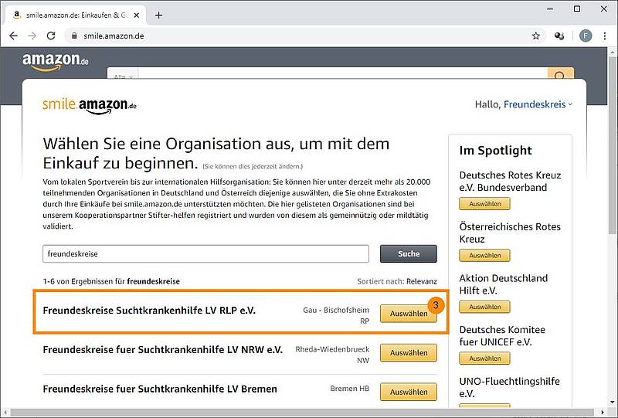Click Freundeskreise Suchtkrankenhilfe LV RLP e.V. name
Viewport: 618px width, 418px height.
[149, 311]
